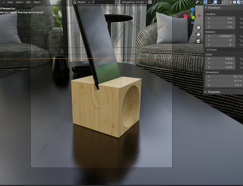Click the zoom view magnifier icon
The height and width of the screenshot is (186, 243).
(198, 28)
